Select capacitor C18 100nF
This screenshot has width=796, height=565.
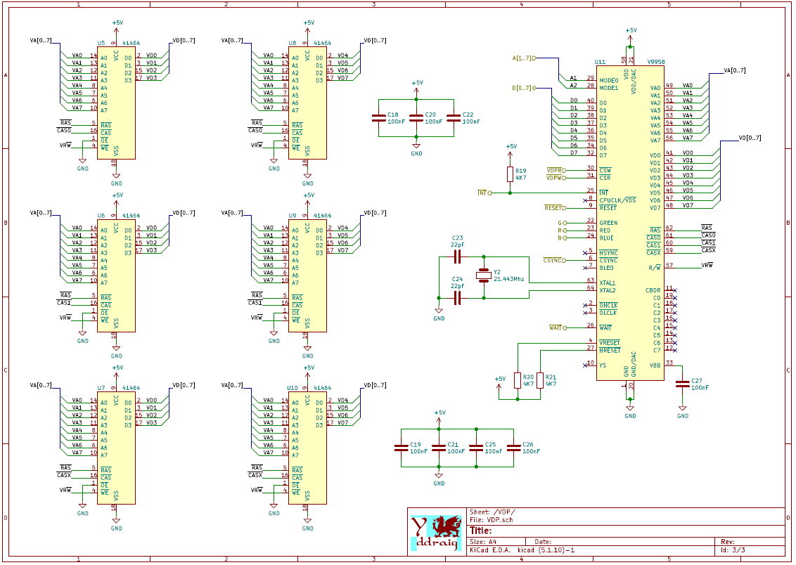point(379,118)
